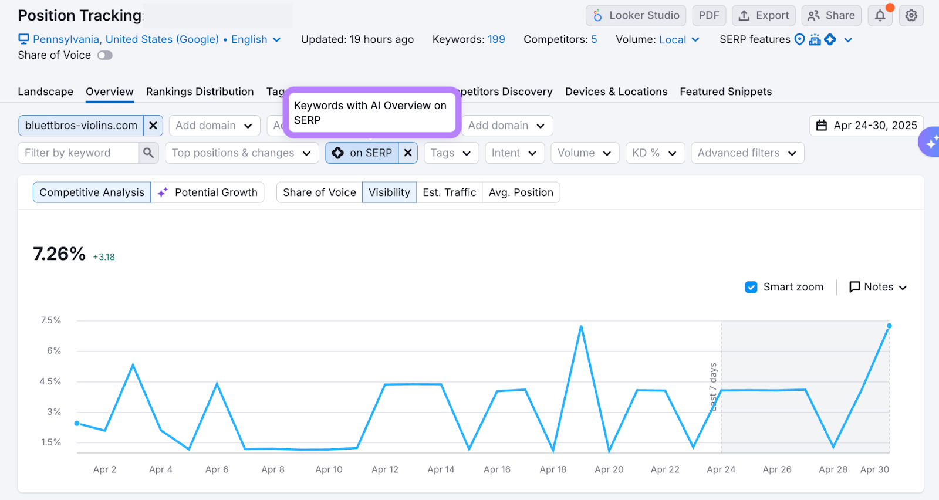Open settings gear icon
The width and height of the screenshot is (939, 500).
[x=911, y=16]
